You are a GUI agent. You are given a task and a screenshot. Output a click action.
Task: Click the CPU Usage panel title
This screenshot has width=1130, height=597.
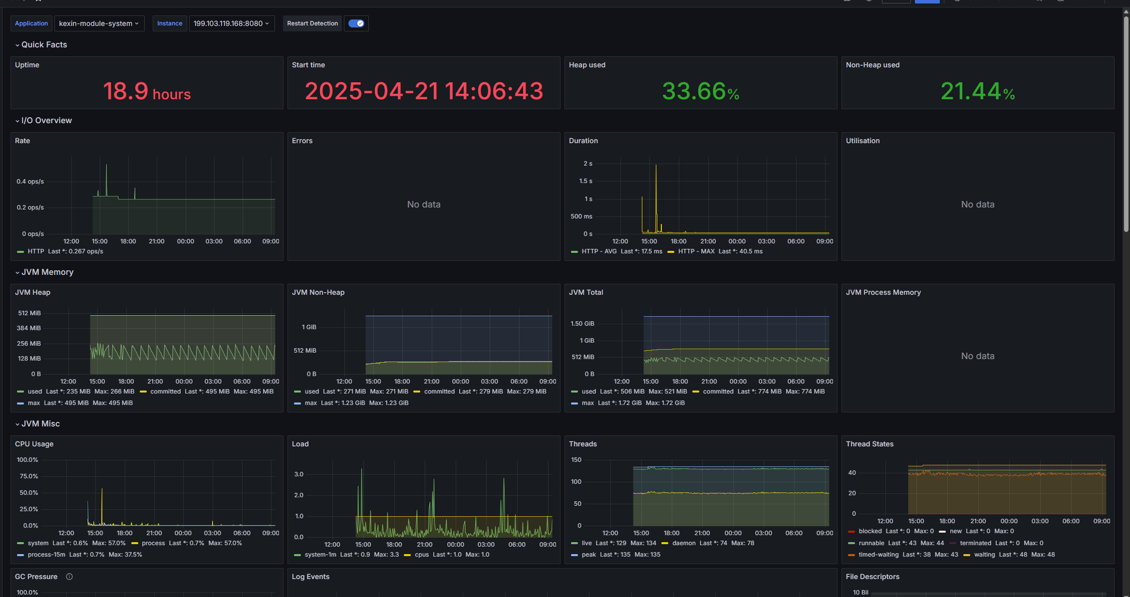click(34, 444)
